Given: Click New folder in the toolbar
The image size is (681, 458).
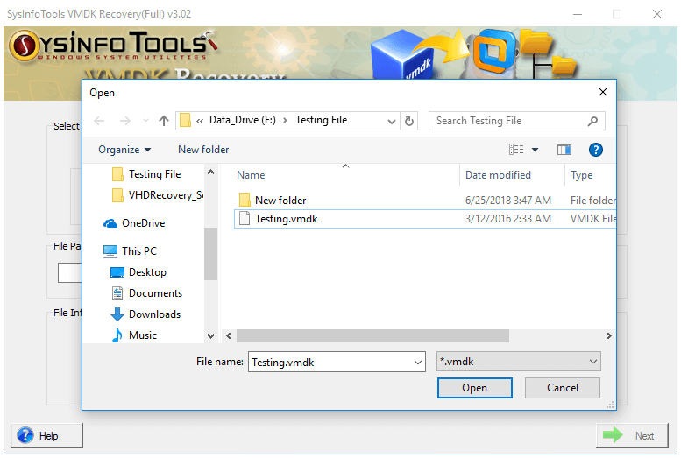Looking at the screenshot, I should (203, 150).
